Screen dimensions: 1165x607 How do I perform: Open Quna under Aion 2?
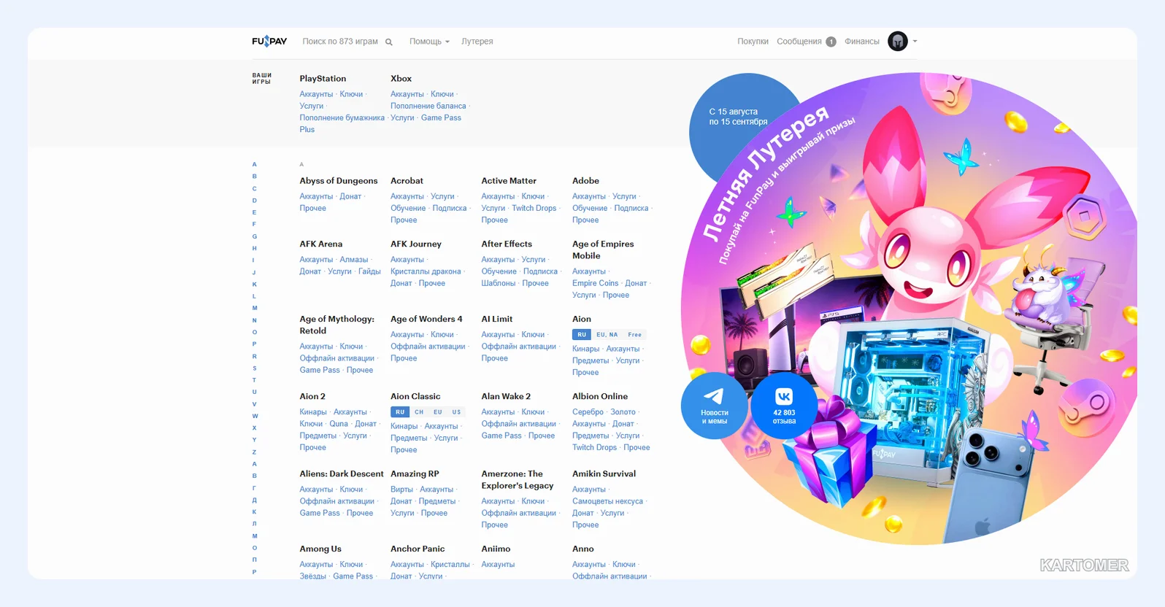coord(339,424)
